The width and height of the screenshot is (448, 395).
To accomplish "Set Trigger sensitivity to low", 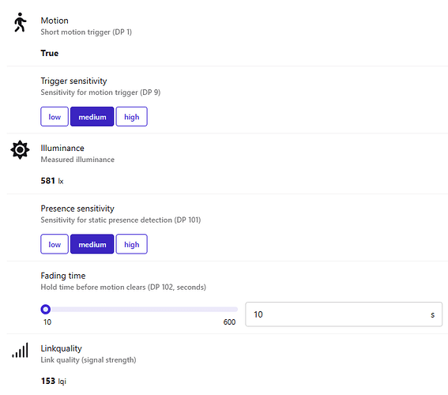I will (x=55, y=117).
